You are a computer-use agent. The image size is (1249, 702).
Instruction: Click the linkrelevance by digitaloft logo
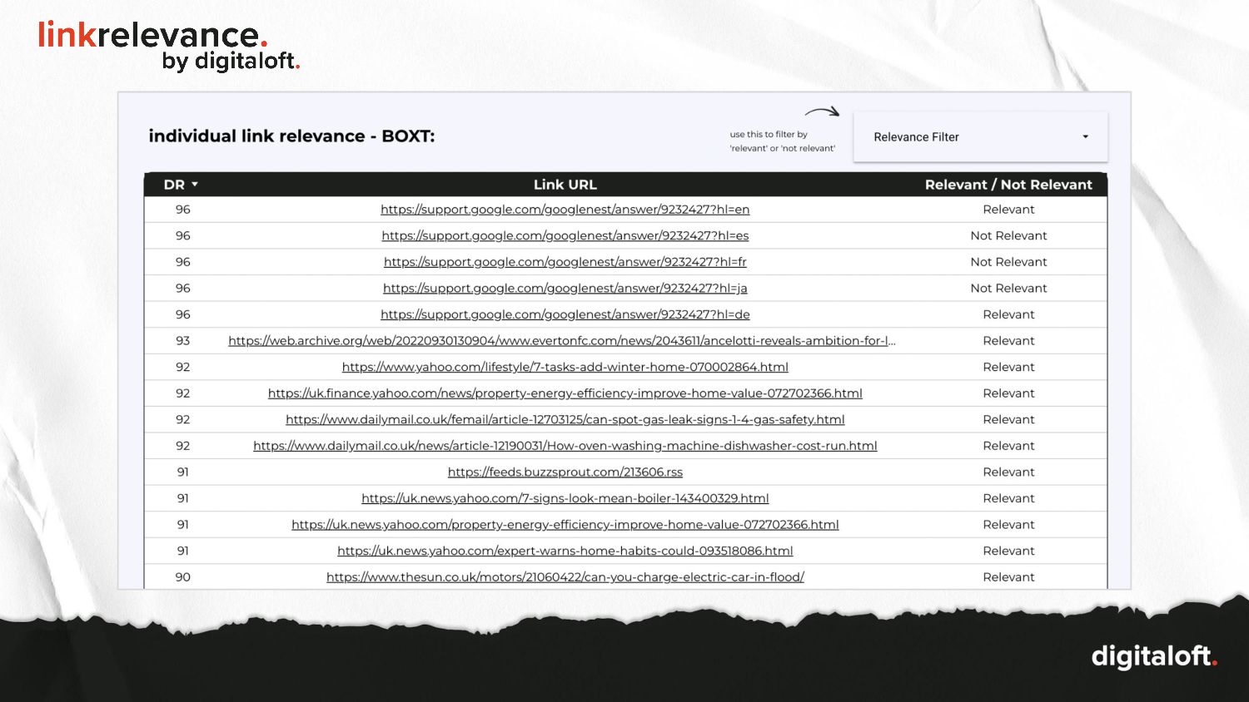(168, 47)
